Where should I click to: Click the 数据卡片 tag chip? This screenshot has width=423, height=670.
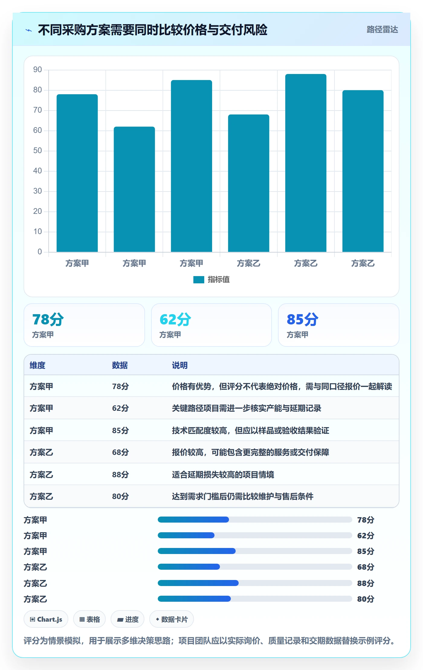[172, 619]
